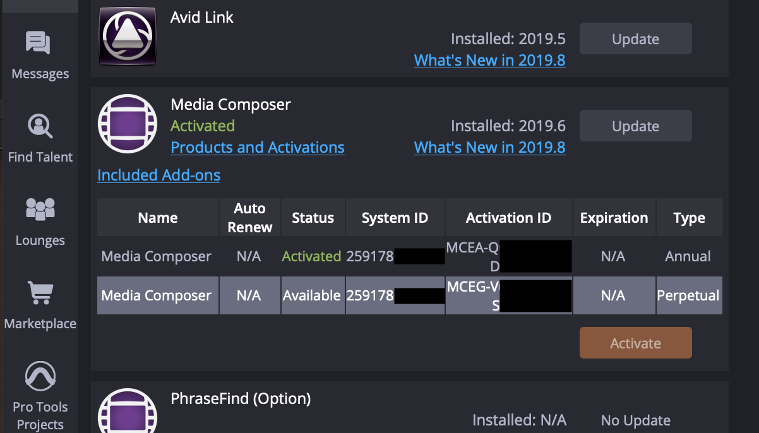Click the Avid Link app icon

pos(128,36)
